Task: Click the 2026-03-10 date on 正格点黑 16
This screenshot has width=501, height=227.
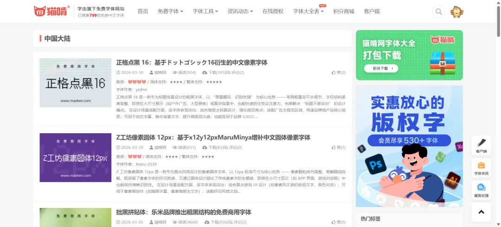Action: 130,72
